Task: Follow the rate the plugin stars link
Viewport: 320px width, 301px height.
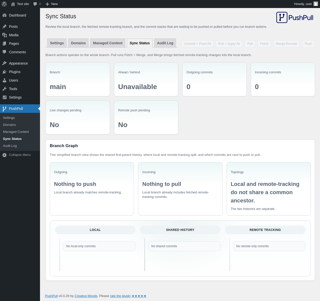Action: (x=128, y=296)
